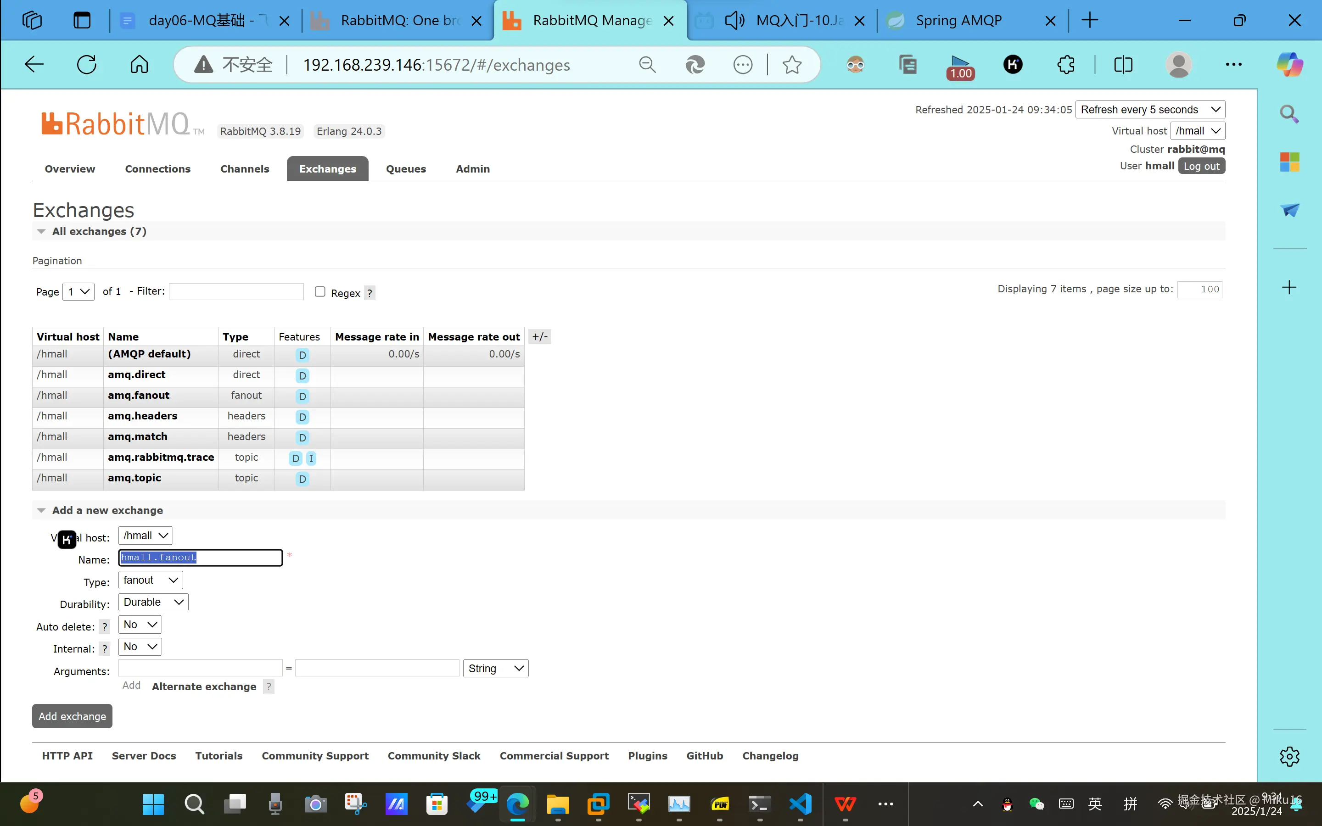Click the Add exchange button
Viewport: 1322px width, 826px height.
click(x=72, y=716)
